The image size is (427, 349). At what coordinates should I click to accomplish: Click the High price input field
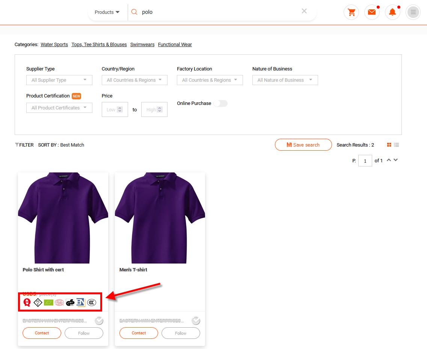154,109
